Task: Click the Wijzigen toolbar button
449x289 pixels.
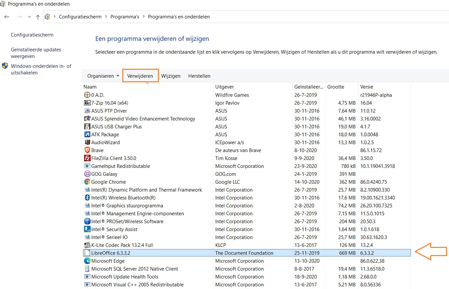Action: (x=171, y=76)
